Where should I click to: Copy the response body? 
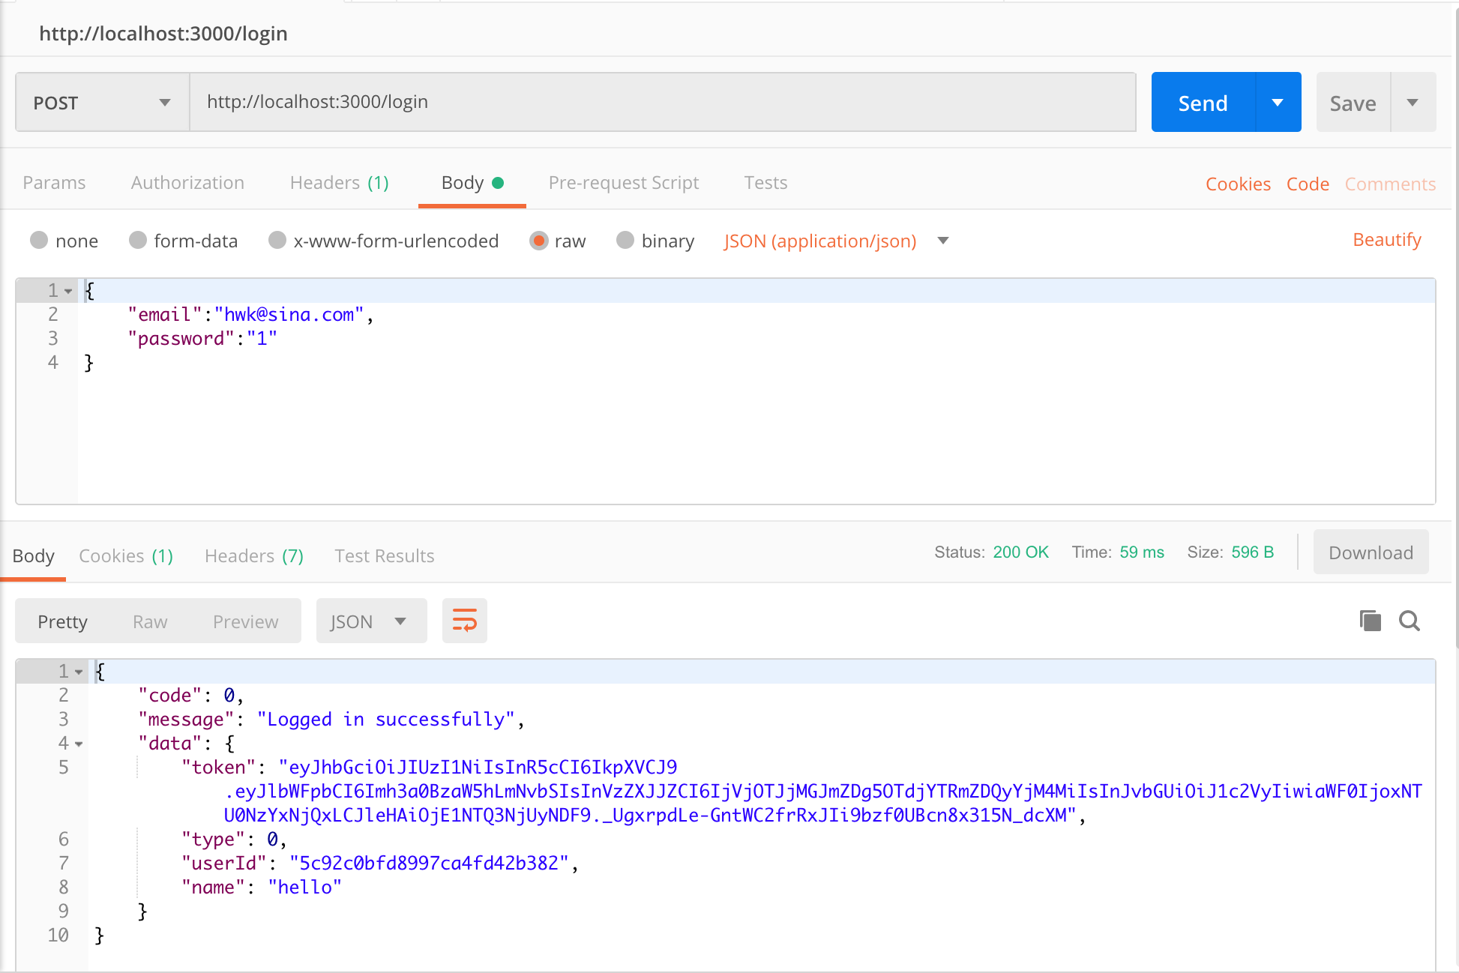click(x=1370, y=621)
